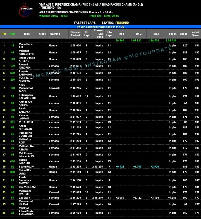Click the 1:36.526 Int 3 best time

click(154, 41)
